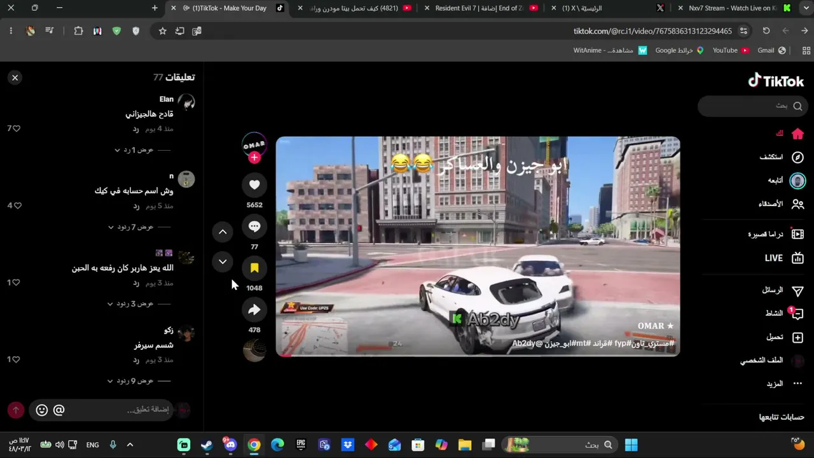Toggle the bookmark icon showing 1048 saves
The height and width of the screenshot is (458, 814).
[254, 268]
